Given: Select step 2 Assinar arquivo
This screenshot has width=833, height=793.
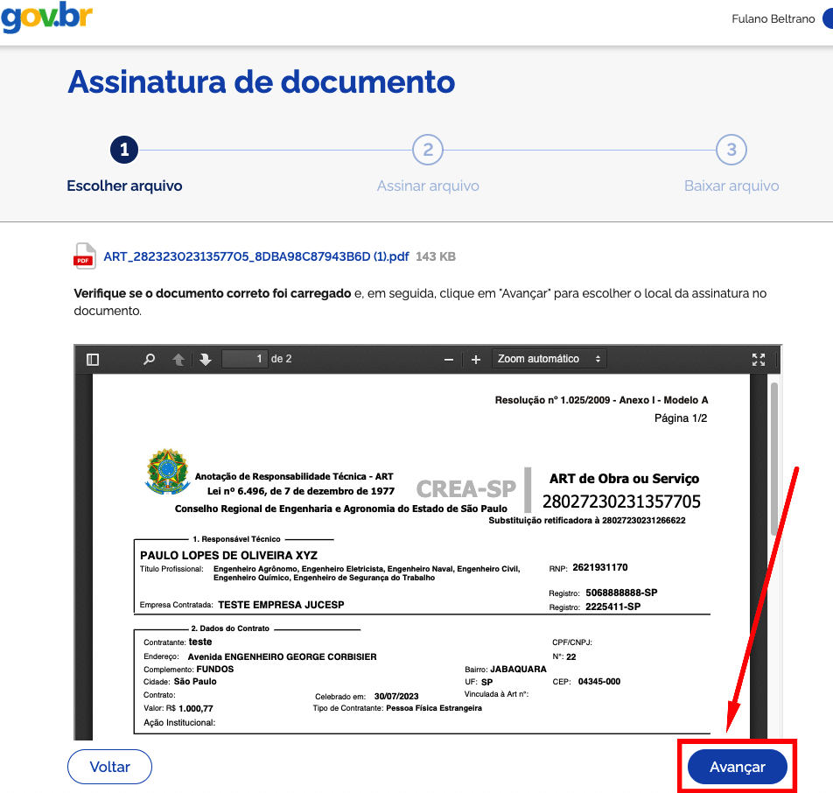Looking at the screenshot, I should pyautogui.click(x=428, y=151).
